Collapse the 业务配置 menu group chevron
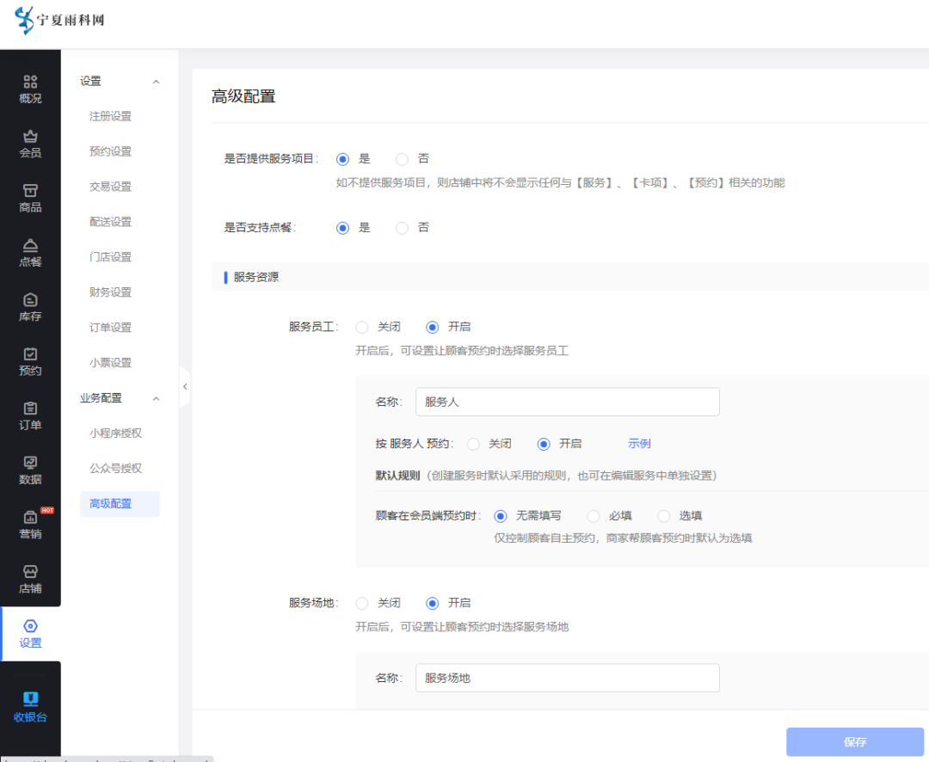 (x=156, y=399)
